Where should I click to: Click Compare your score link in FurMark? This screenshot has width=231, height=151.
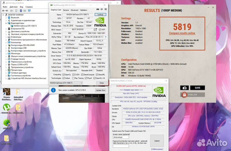[x=131, y=90]
